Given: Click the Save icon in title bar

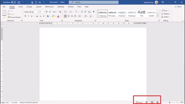Looking at the screenshot, I should click(x=19, y=2).
